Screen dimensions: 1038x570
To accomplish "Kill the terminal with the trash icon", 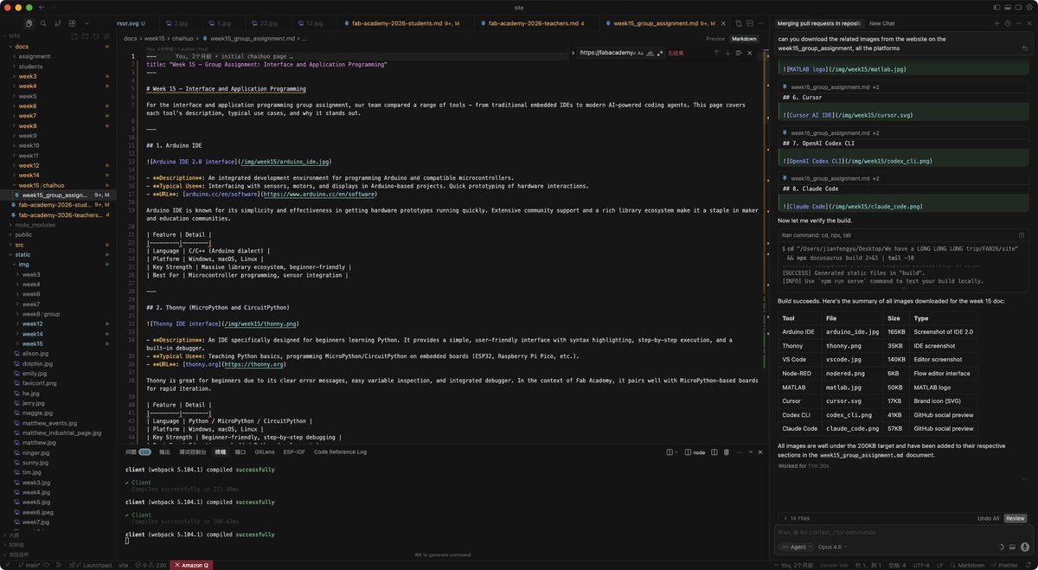I will (x=726, y=452).
